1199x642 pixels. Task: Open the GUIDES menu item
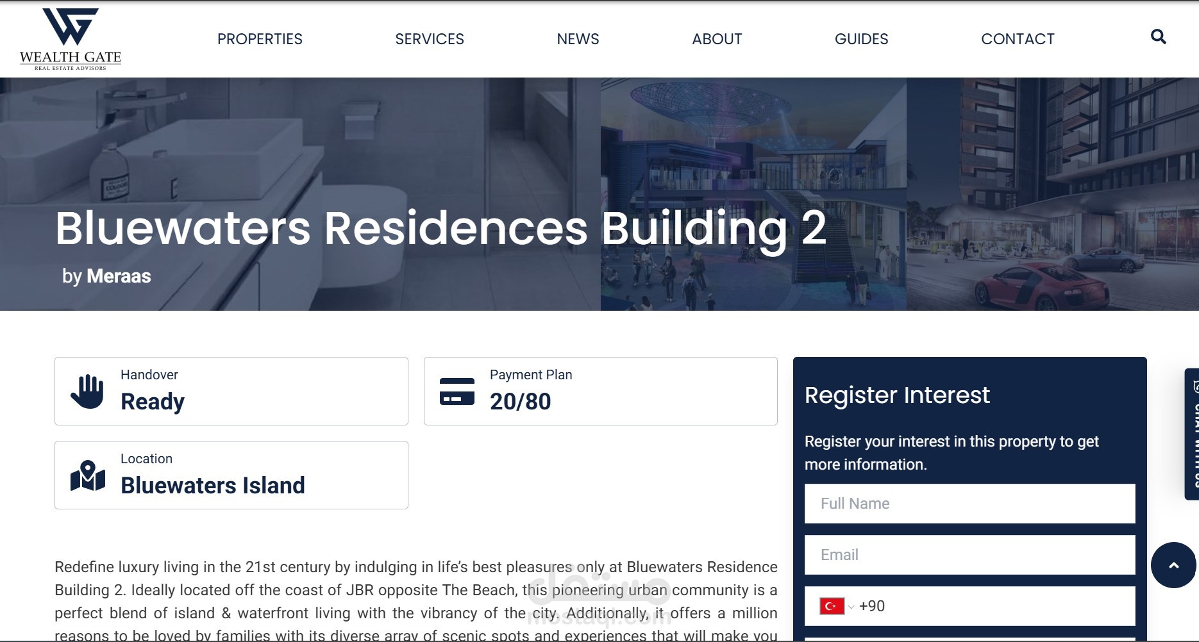point(861,39)
